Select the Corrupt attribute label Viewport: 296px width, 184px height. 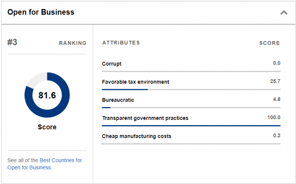point(112,64)
